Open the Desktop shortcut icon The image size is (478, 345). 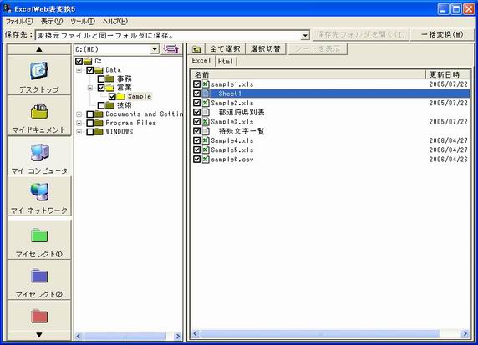[x=39, y=71]
